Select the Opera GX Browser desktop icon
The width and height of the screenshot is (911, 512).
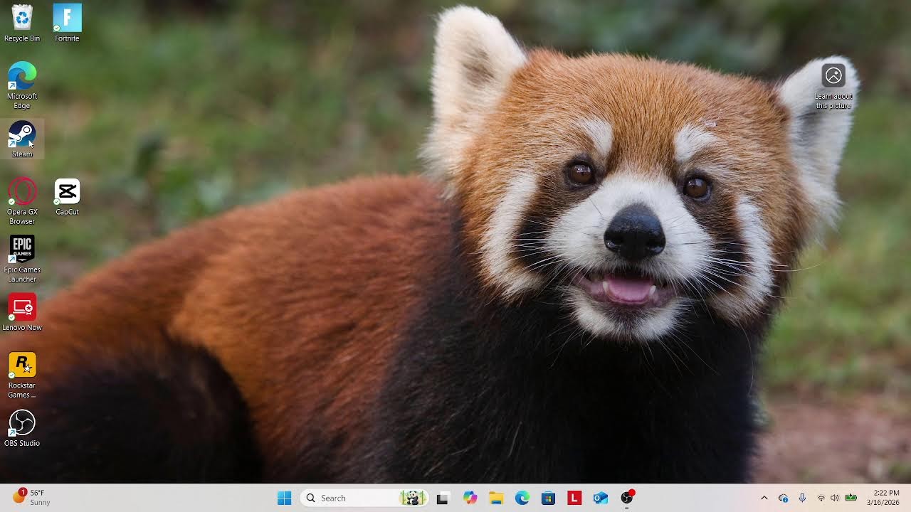click(22, 201)
